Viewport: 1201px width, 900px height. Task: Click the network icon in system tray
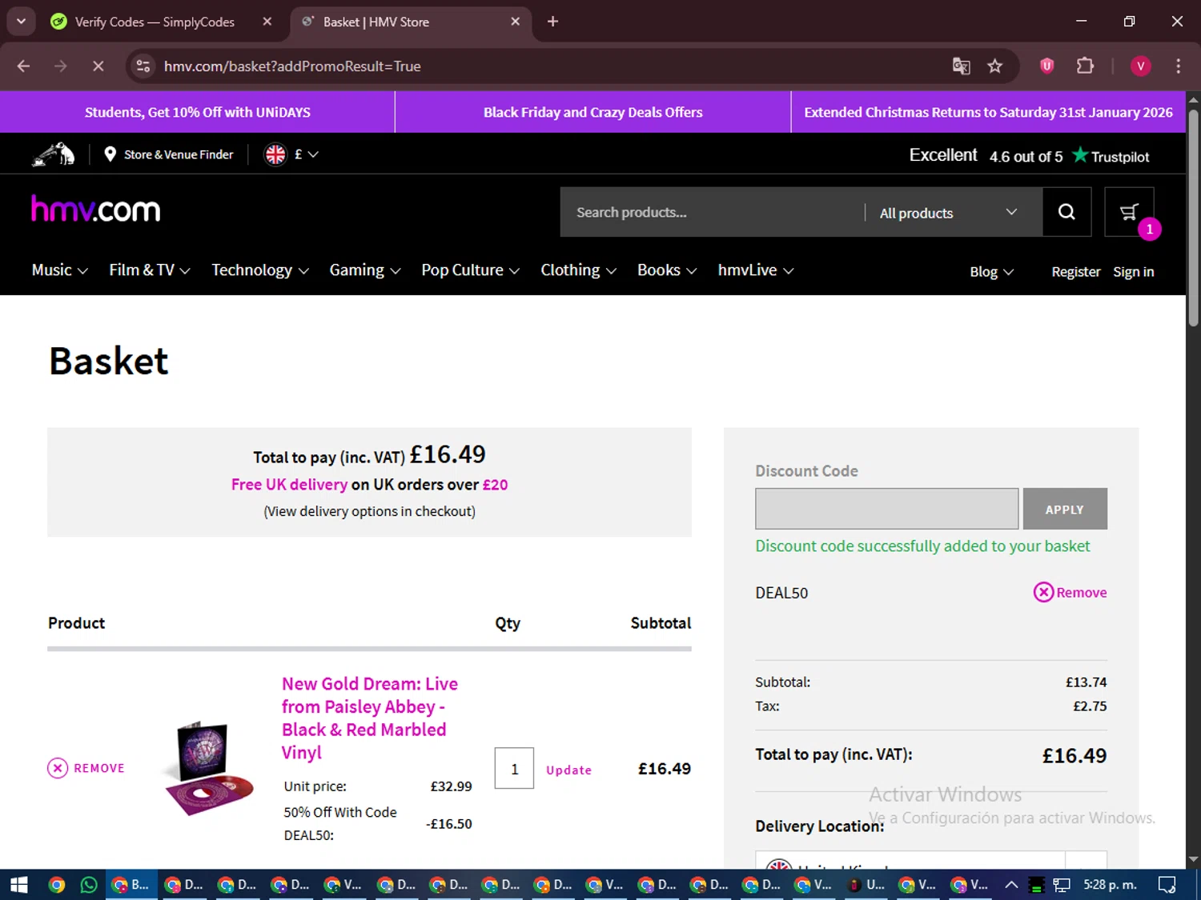[1062, 885]
